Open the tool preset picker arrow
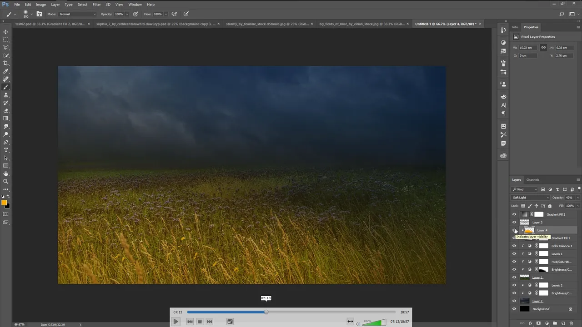The width and height of the screenshot is (582, 327). click(15, 14)
